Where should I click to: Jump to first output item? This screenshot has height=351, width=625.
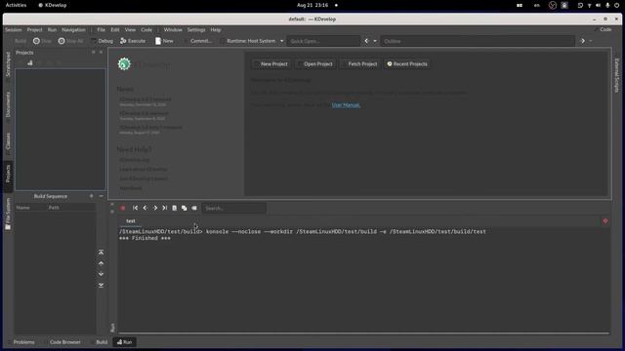(135, 208)
